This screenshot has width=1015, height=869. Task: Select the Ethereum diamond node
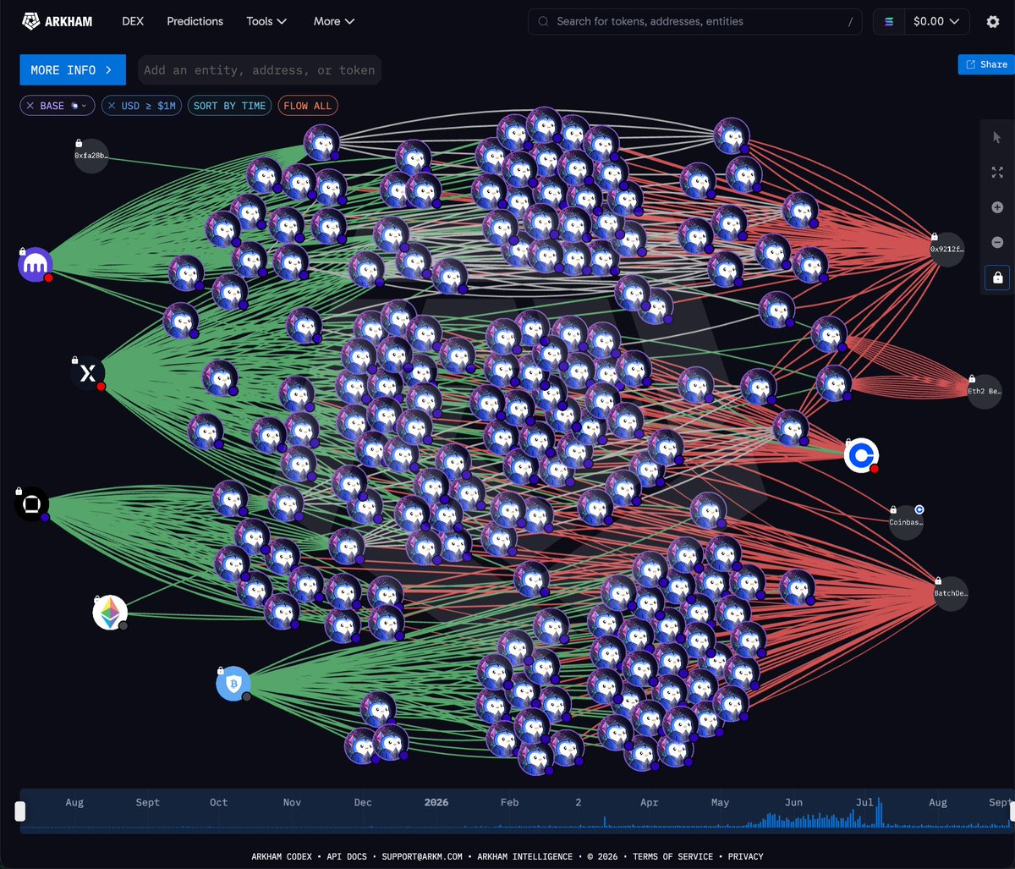tap(110, 612)
